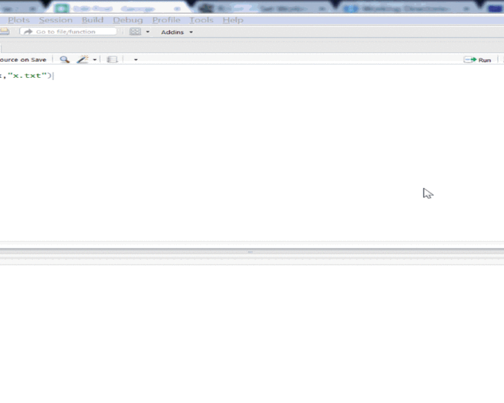Click the workspace panes grid icon
504x403 pixels.
coord(135,32)
